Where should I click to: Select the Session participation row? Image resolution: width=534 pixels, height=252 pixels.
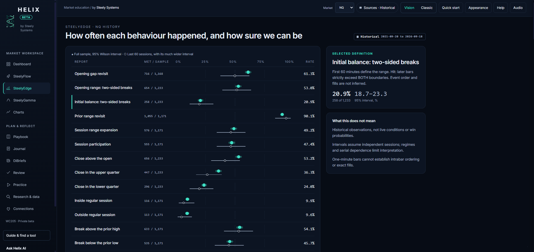[193, 144]
